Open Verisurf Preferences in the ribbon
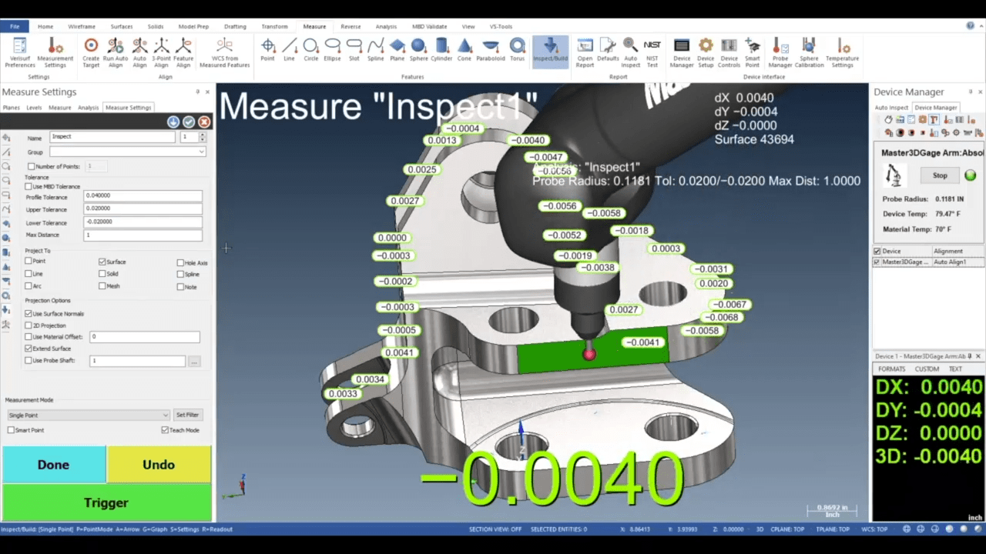This screenshot has height=554, width=986. [x=20, y=52]
